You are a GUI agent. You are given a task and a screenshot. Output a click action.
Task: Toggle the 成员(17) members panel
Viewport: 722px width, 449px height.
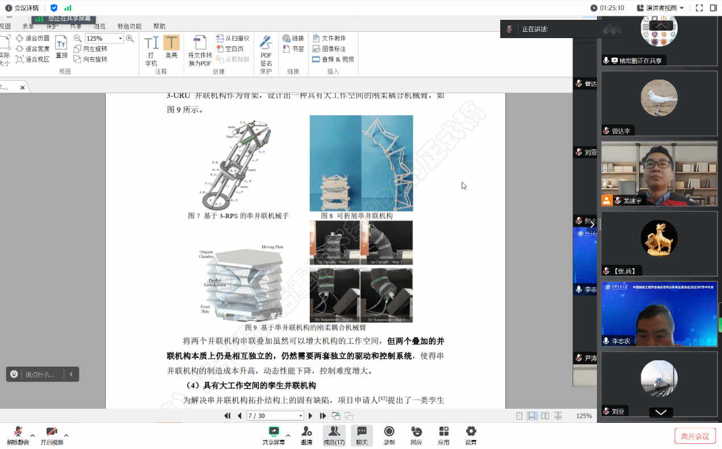point(334,435)
